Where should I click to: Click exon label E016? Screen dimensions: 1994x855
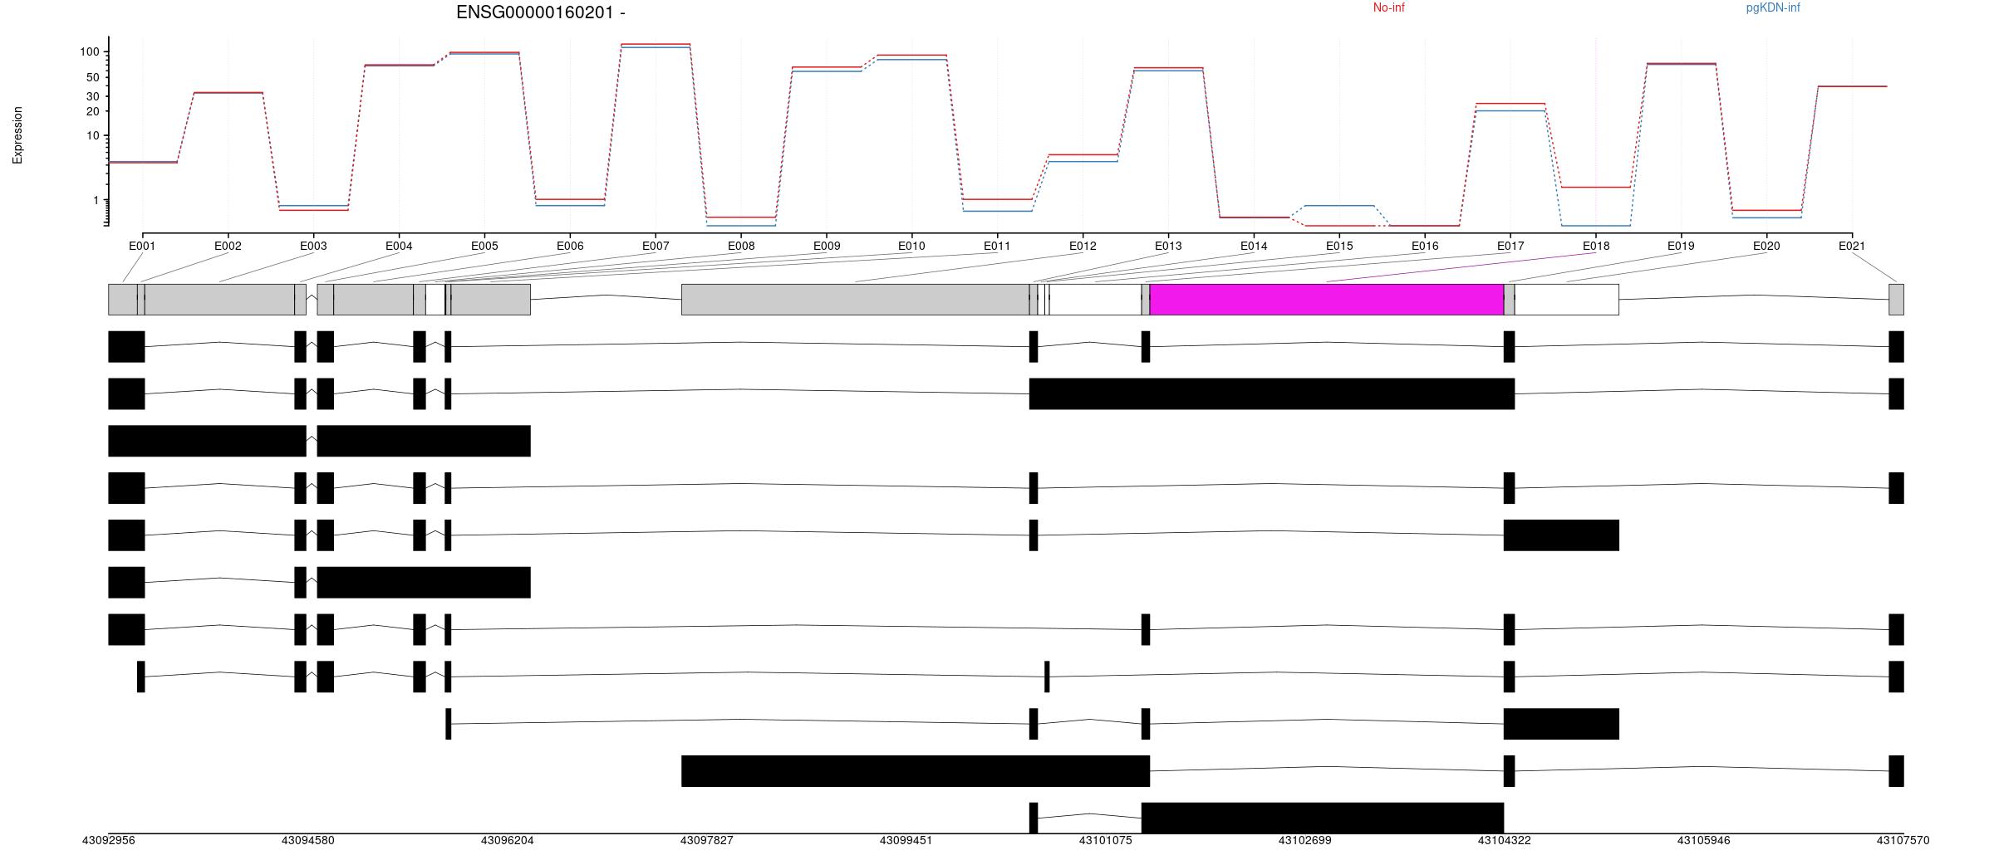(1425, 246)
